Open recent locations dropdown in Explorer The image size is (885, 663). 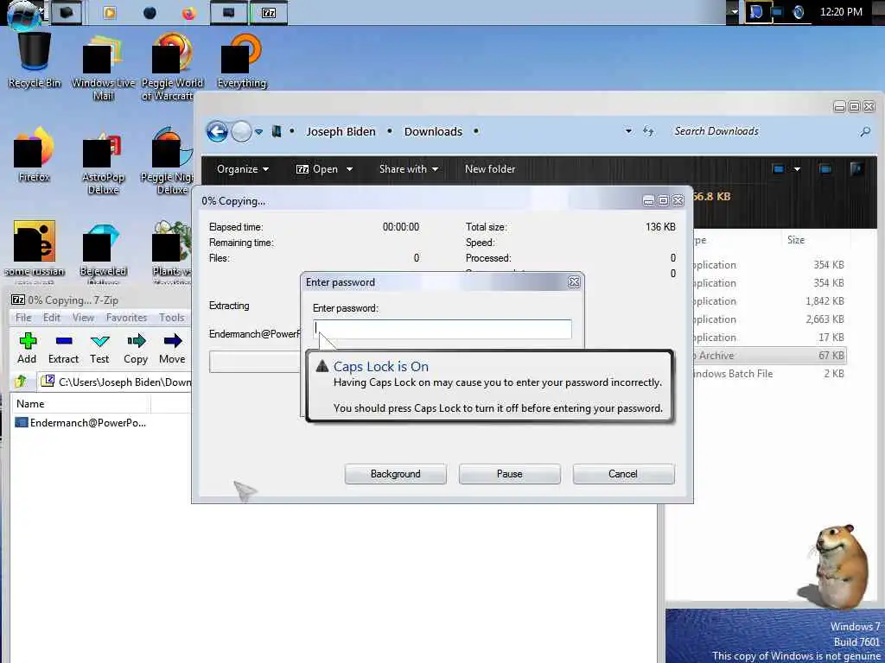click(258, 132)
